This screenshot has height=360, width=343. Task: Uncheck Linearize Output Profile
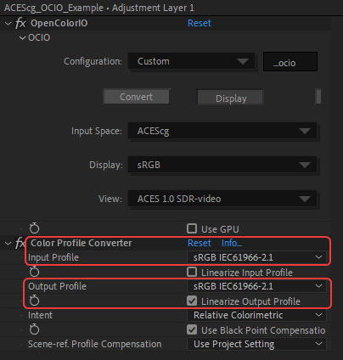192,301
